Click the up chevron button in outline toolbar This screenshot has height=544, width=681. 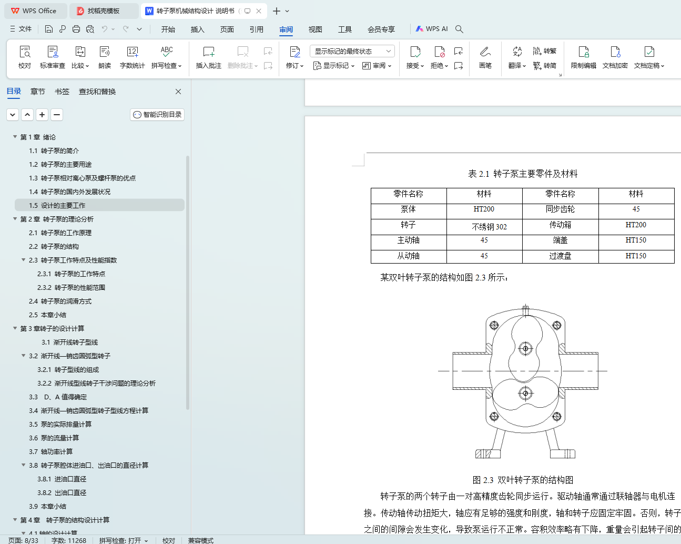(27, 115)
